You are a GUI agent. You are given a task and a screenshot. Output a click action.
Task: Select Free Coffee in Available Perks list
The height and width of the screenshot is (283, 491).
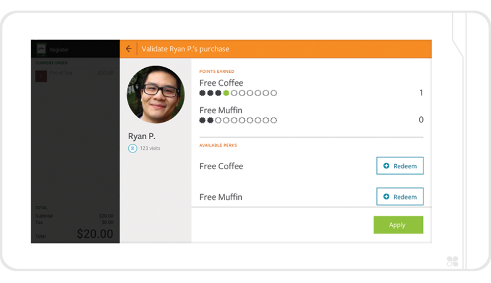[221, 166]
